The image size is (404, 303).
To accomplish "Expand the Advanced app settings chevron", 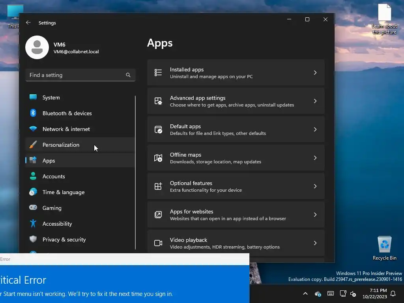I will click(315, 101).
